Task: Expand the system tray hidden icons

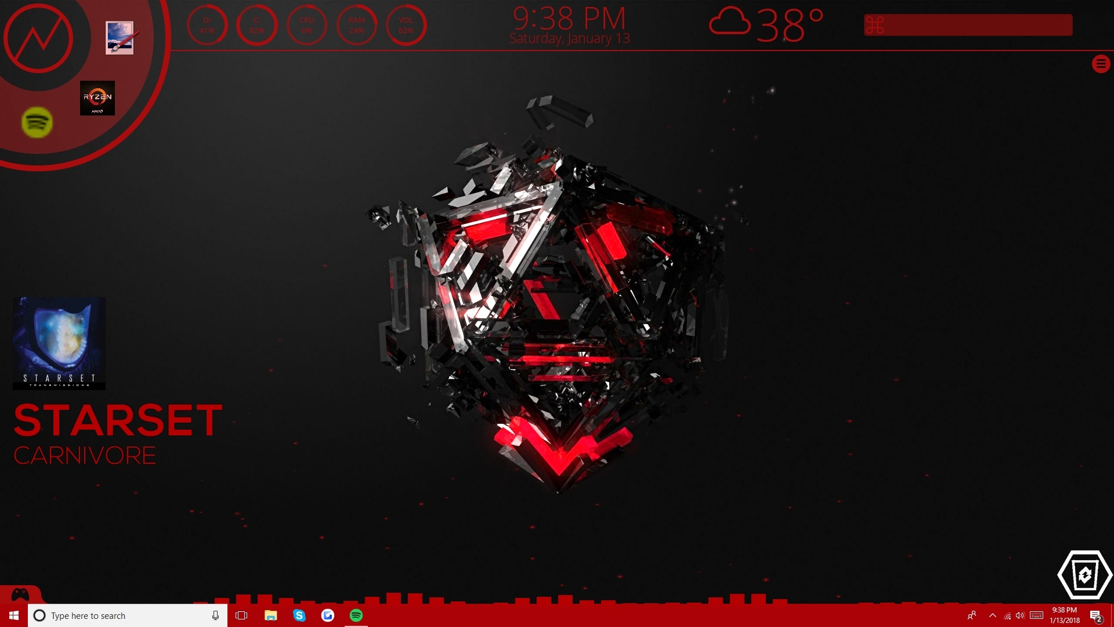Action: [994, 615]
